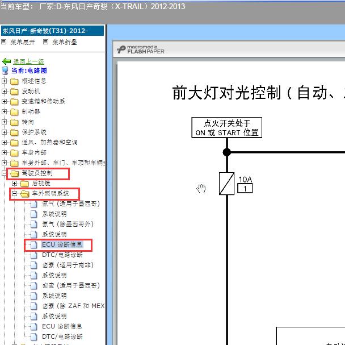Image resolution: width=345 pixels, height=345 pixels.
Task: Collapse the 车外照明系统 subfolder node
Action: 14,194
